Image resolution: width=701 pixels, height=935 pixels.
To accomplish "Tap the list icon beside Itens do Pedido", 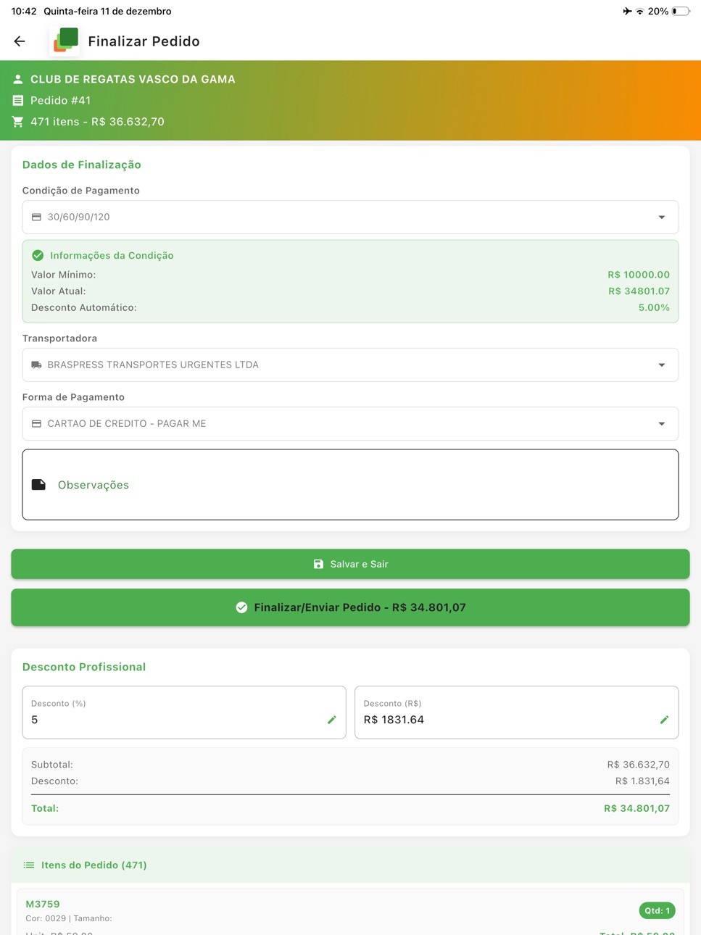I will tap(29, 865).
